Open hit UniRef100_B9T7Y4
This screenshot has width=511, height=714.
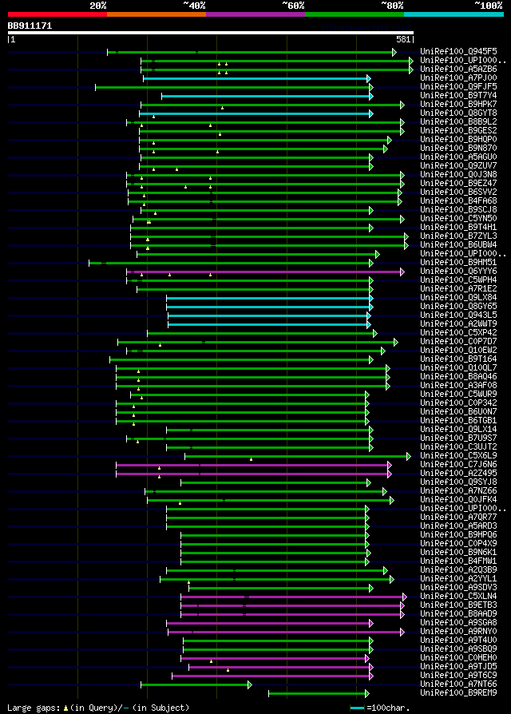coord(458,96)
